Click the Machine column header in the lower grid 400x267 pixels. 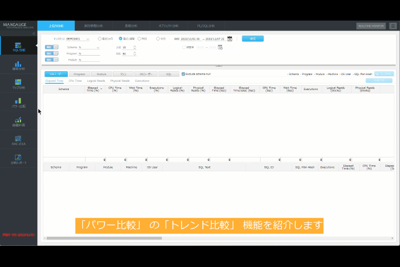click(131, 167)
